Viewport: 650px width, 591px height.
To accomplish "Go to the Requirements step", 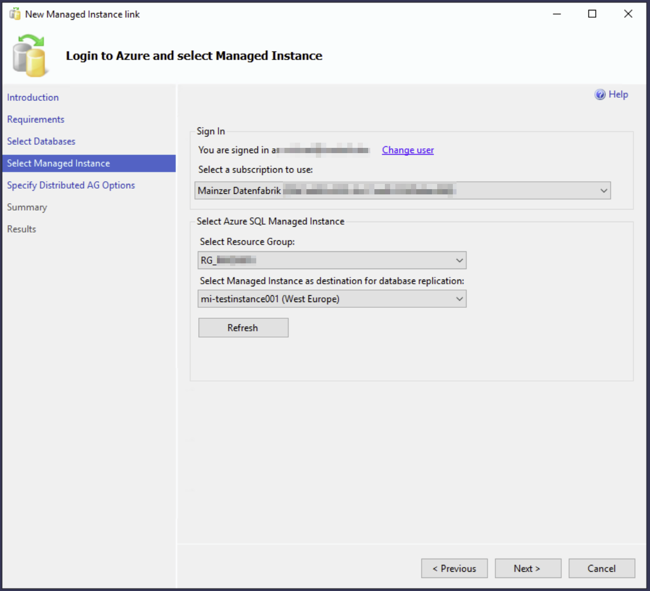I will (x=36, y=120).
